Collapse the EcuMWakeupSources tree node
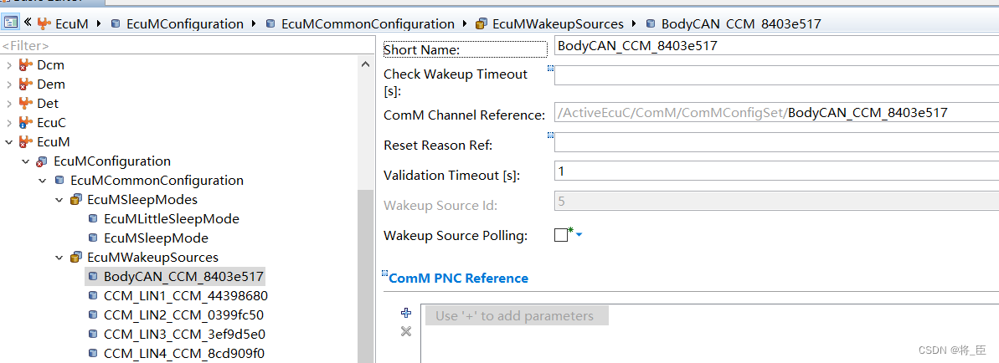999x363 pixels. [x=59, y=258]
